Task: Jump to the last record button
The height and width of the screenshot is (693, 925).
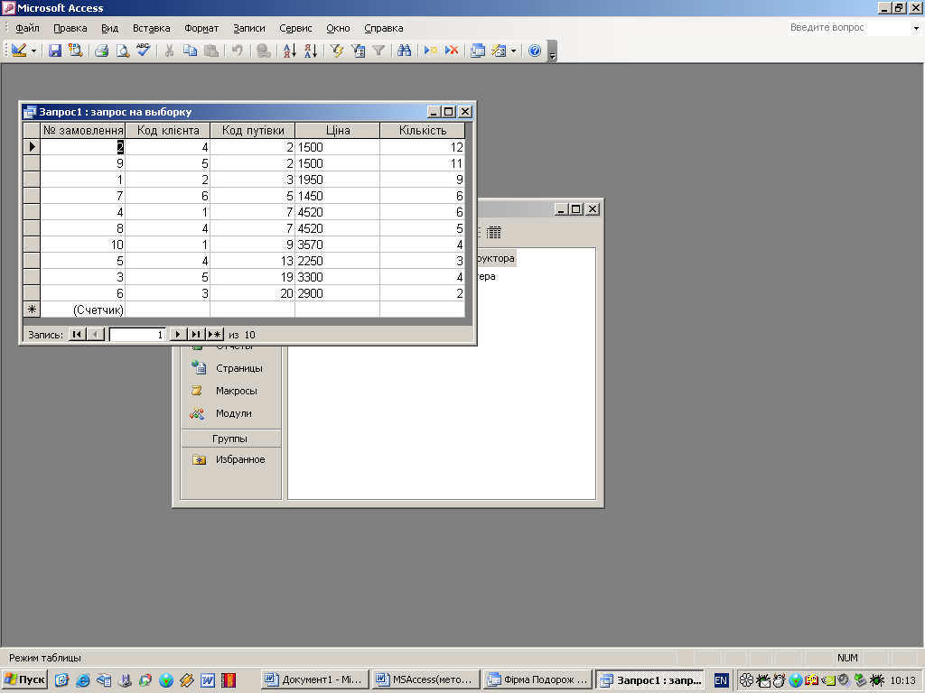Action: [196, 334]
